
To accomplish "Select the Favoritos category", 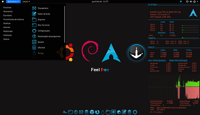I will (x=7, y=8).
